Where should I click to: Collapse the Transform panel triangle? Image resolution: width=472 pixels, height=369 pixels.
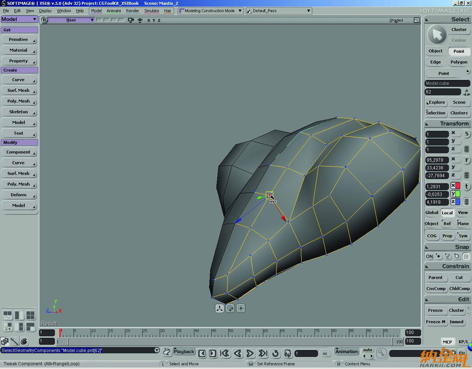pos(427,124)
